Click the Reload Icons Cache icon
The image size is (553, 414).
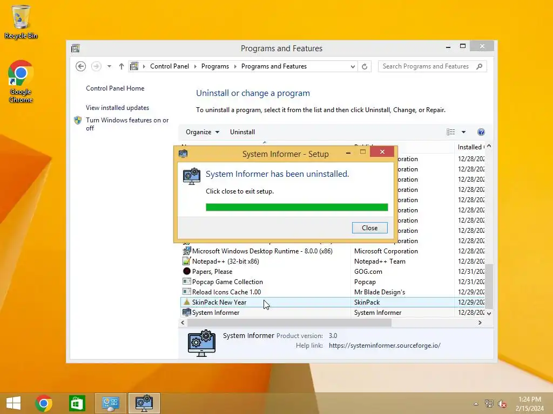click(186, 292)
